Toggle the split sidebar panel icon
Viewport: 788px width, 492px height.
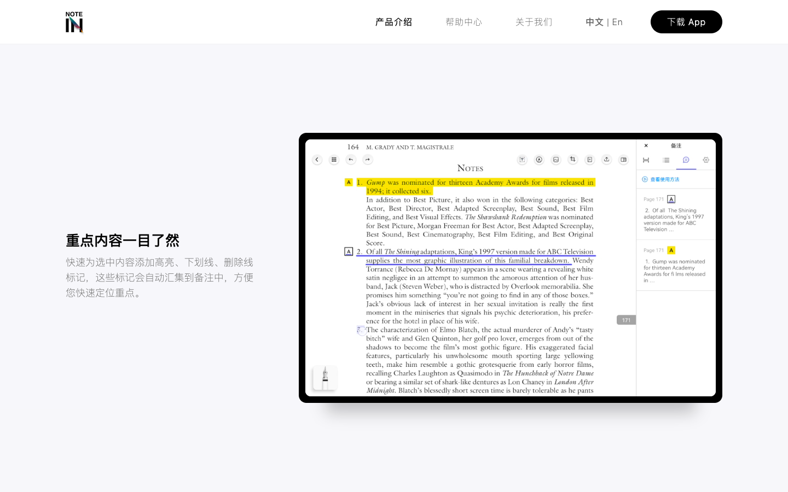click(x=623, y=160)
